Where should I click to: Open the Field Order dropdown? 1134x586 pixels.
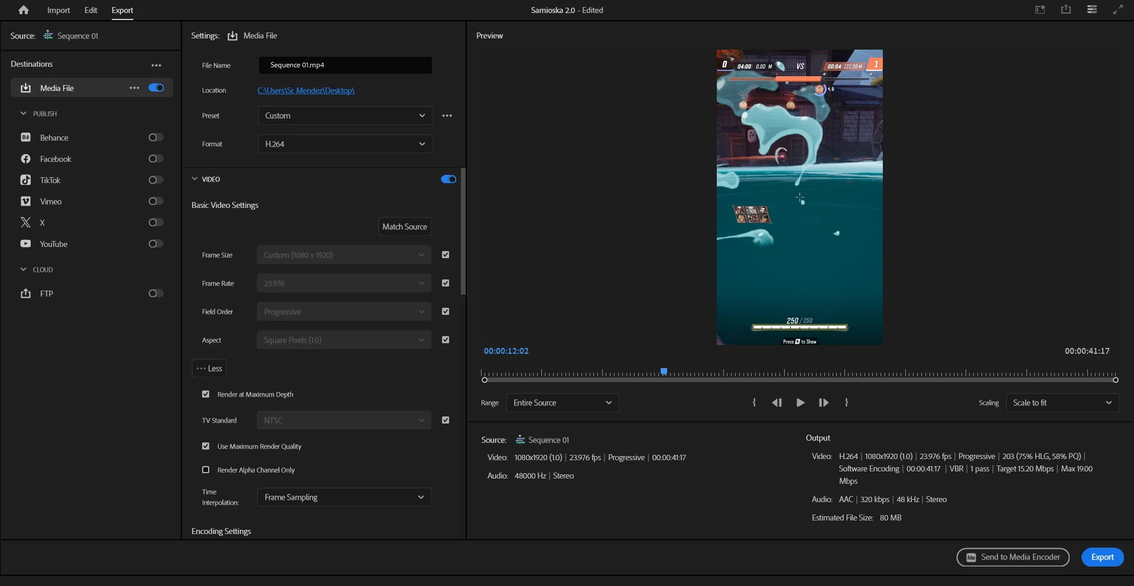tap(344, 312)
